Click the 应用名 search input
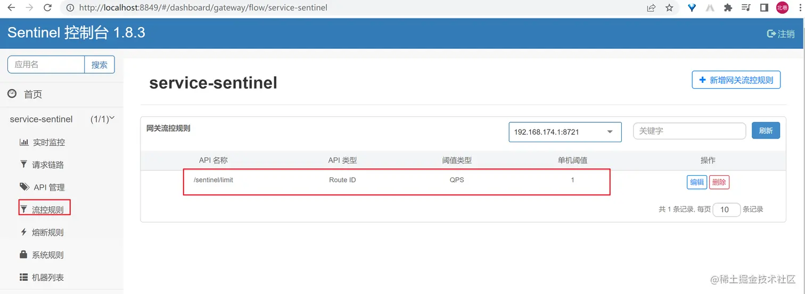This screenshot has height=294, width=805. pyautogui.click(x=46, y=64)
